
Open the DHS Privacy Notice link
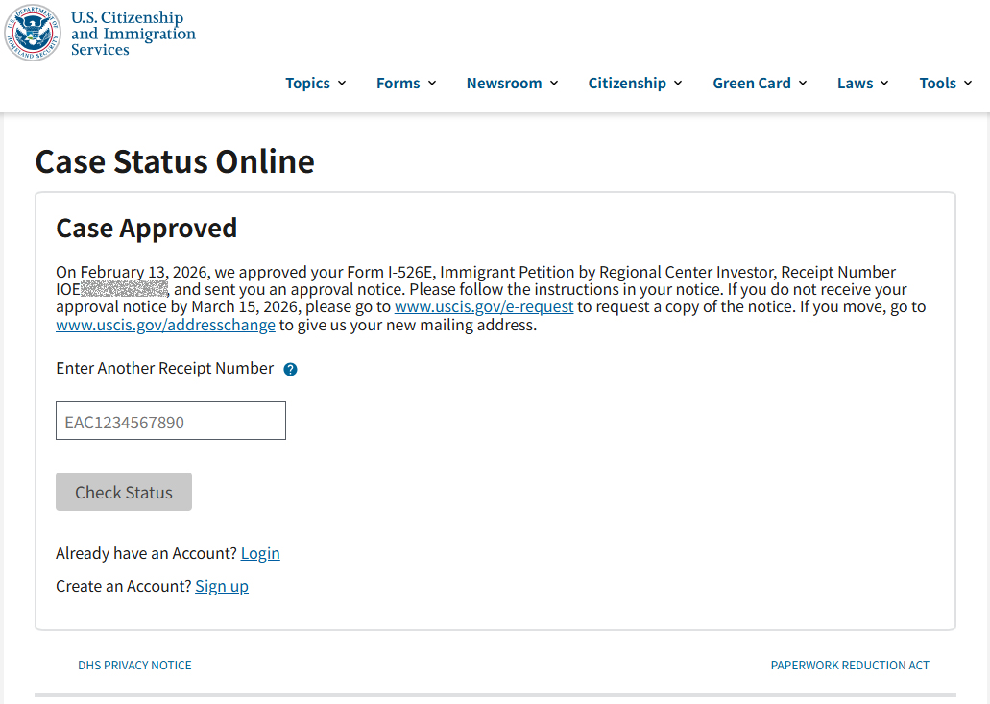(134, 666)
